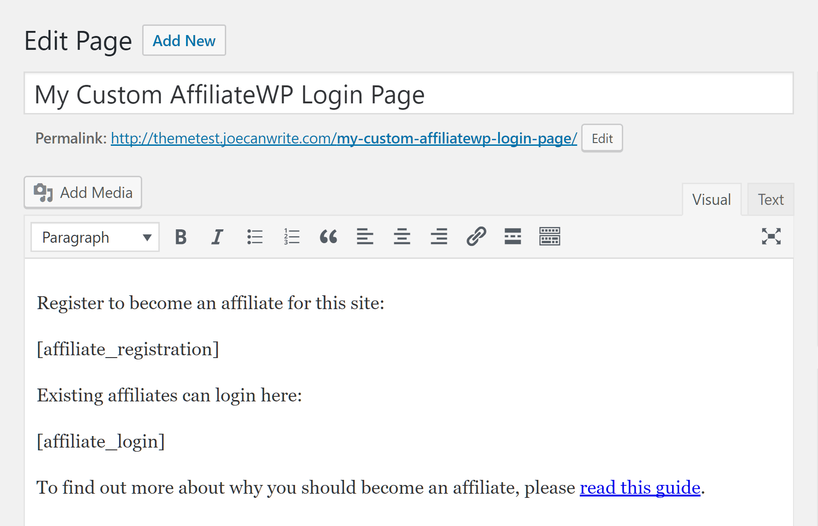Insert a numbered list
Screen dimensions: 818x526
(291, 237)
